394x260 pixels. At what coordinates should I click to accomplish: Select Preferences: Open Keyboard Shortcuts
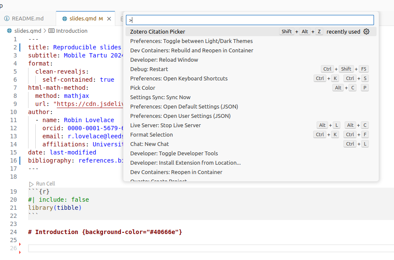coord(179,78)
